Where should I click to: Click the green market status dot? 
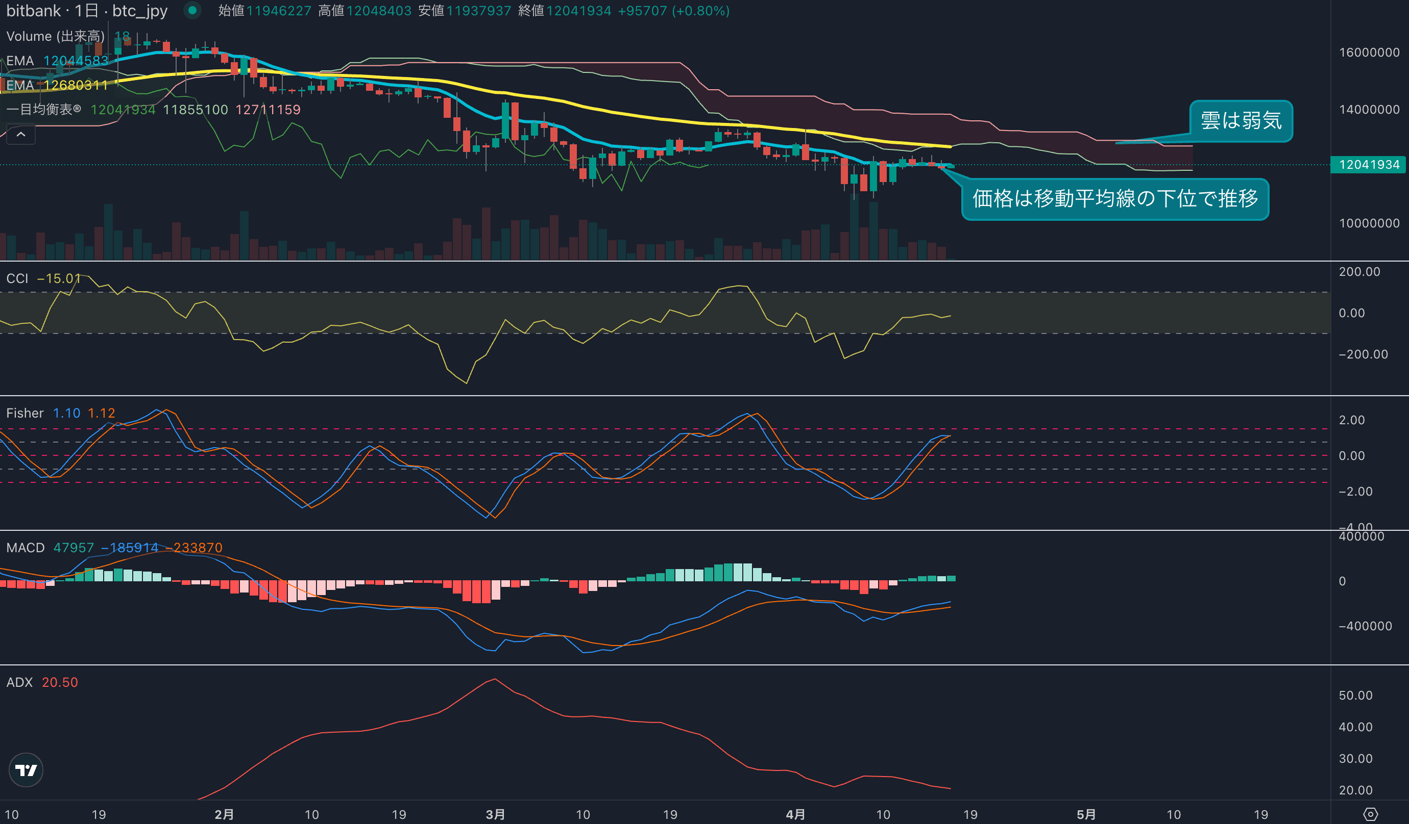tap(192, 10)
